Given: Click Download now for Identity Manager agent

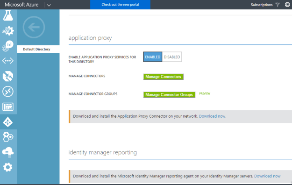Looking at the screenshot, I should [267, 176].
